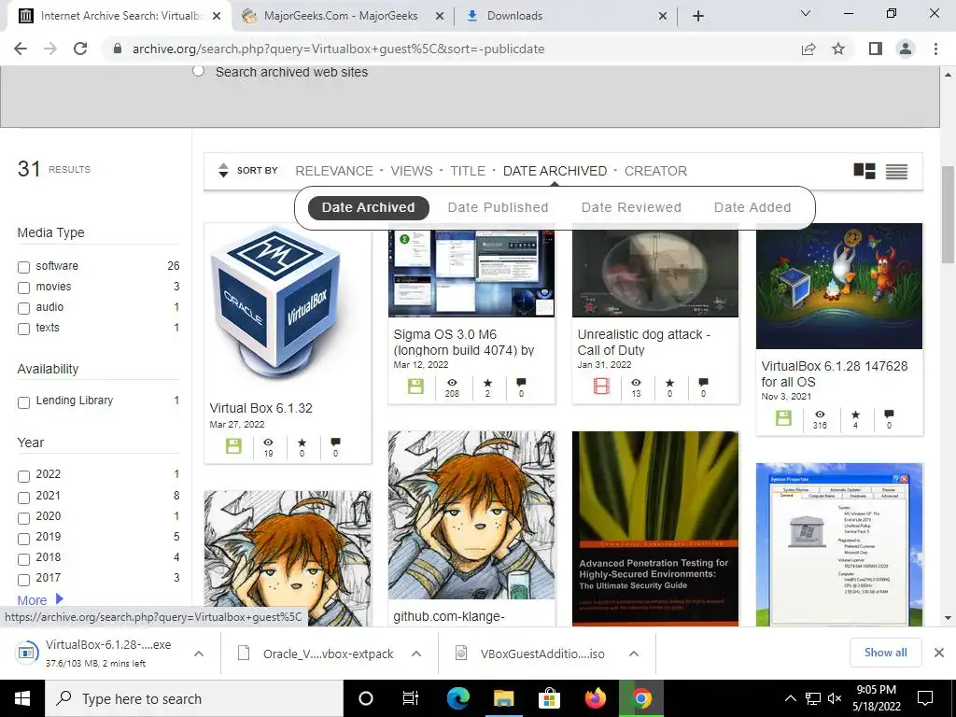Image resolution: width=956 pixels, height=717 pixels.
Task: Go back to the previous page
Action: (x=21, y=49)
